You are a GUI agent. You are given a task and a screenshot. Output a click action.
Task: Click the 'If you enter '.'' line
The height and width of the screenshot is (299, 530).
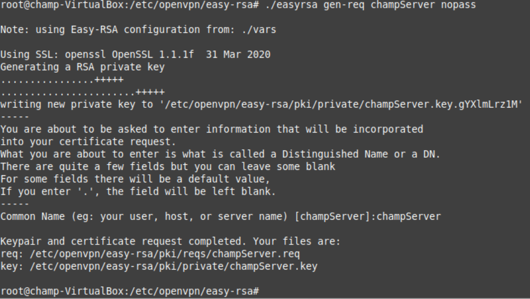pyautogui.click(x=138, y=192)
